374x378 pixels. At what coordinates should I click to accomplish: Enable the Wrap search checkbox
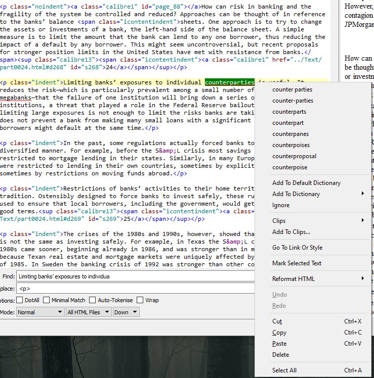point(140,300)
